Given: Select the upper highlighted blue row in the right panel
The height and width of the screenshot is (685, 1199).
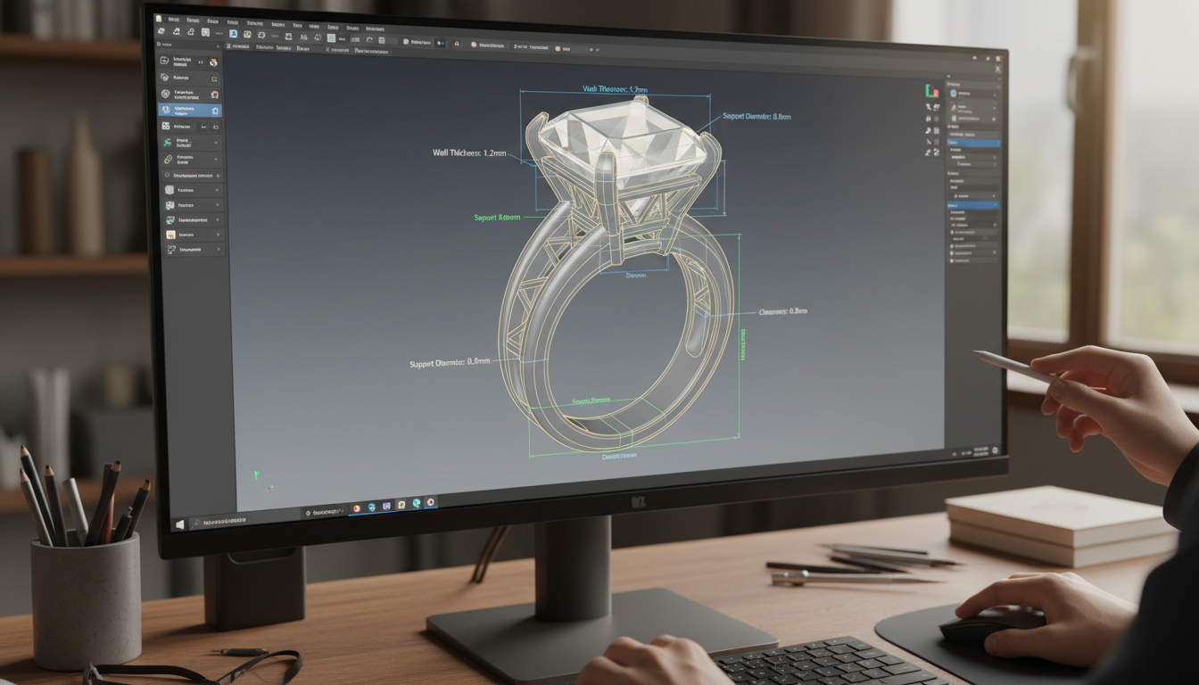Looking at the screenshot, I should [974, 143].
